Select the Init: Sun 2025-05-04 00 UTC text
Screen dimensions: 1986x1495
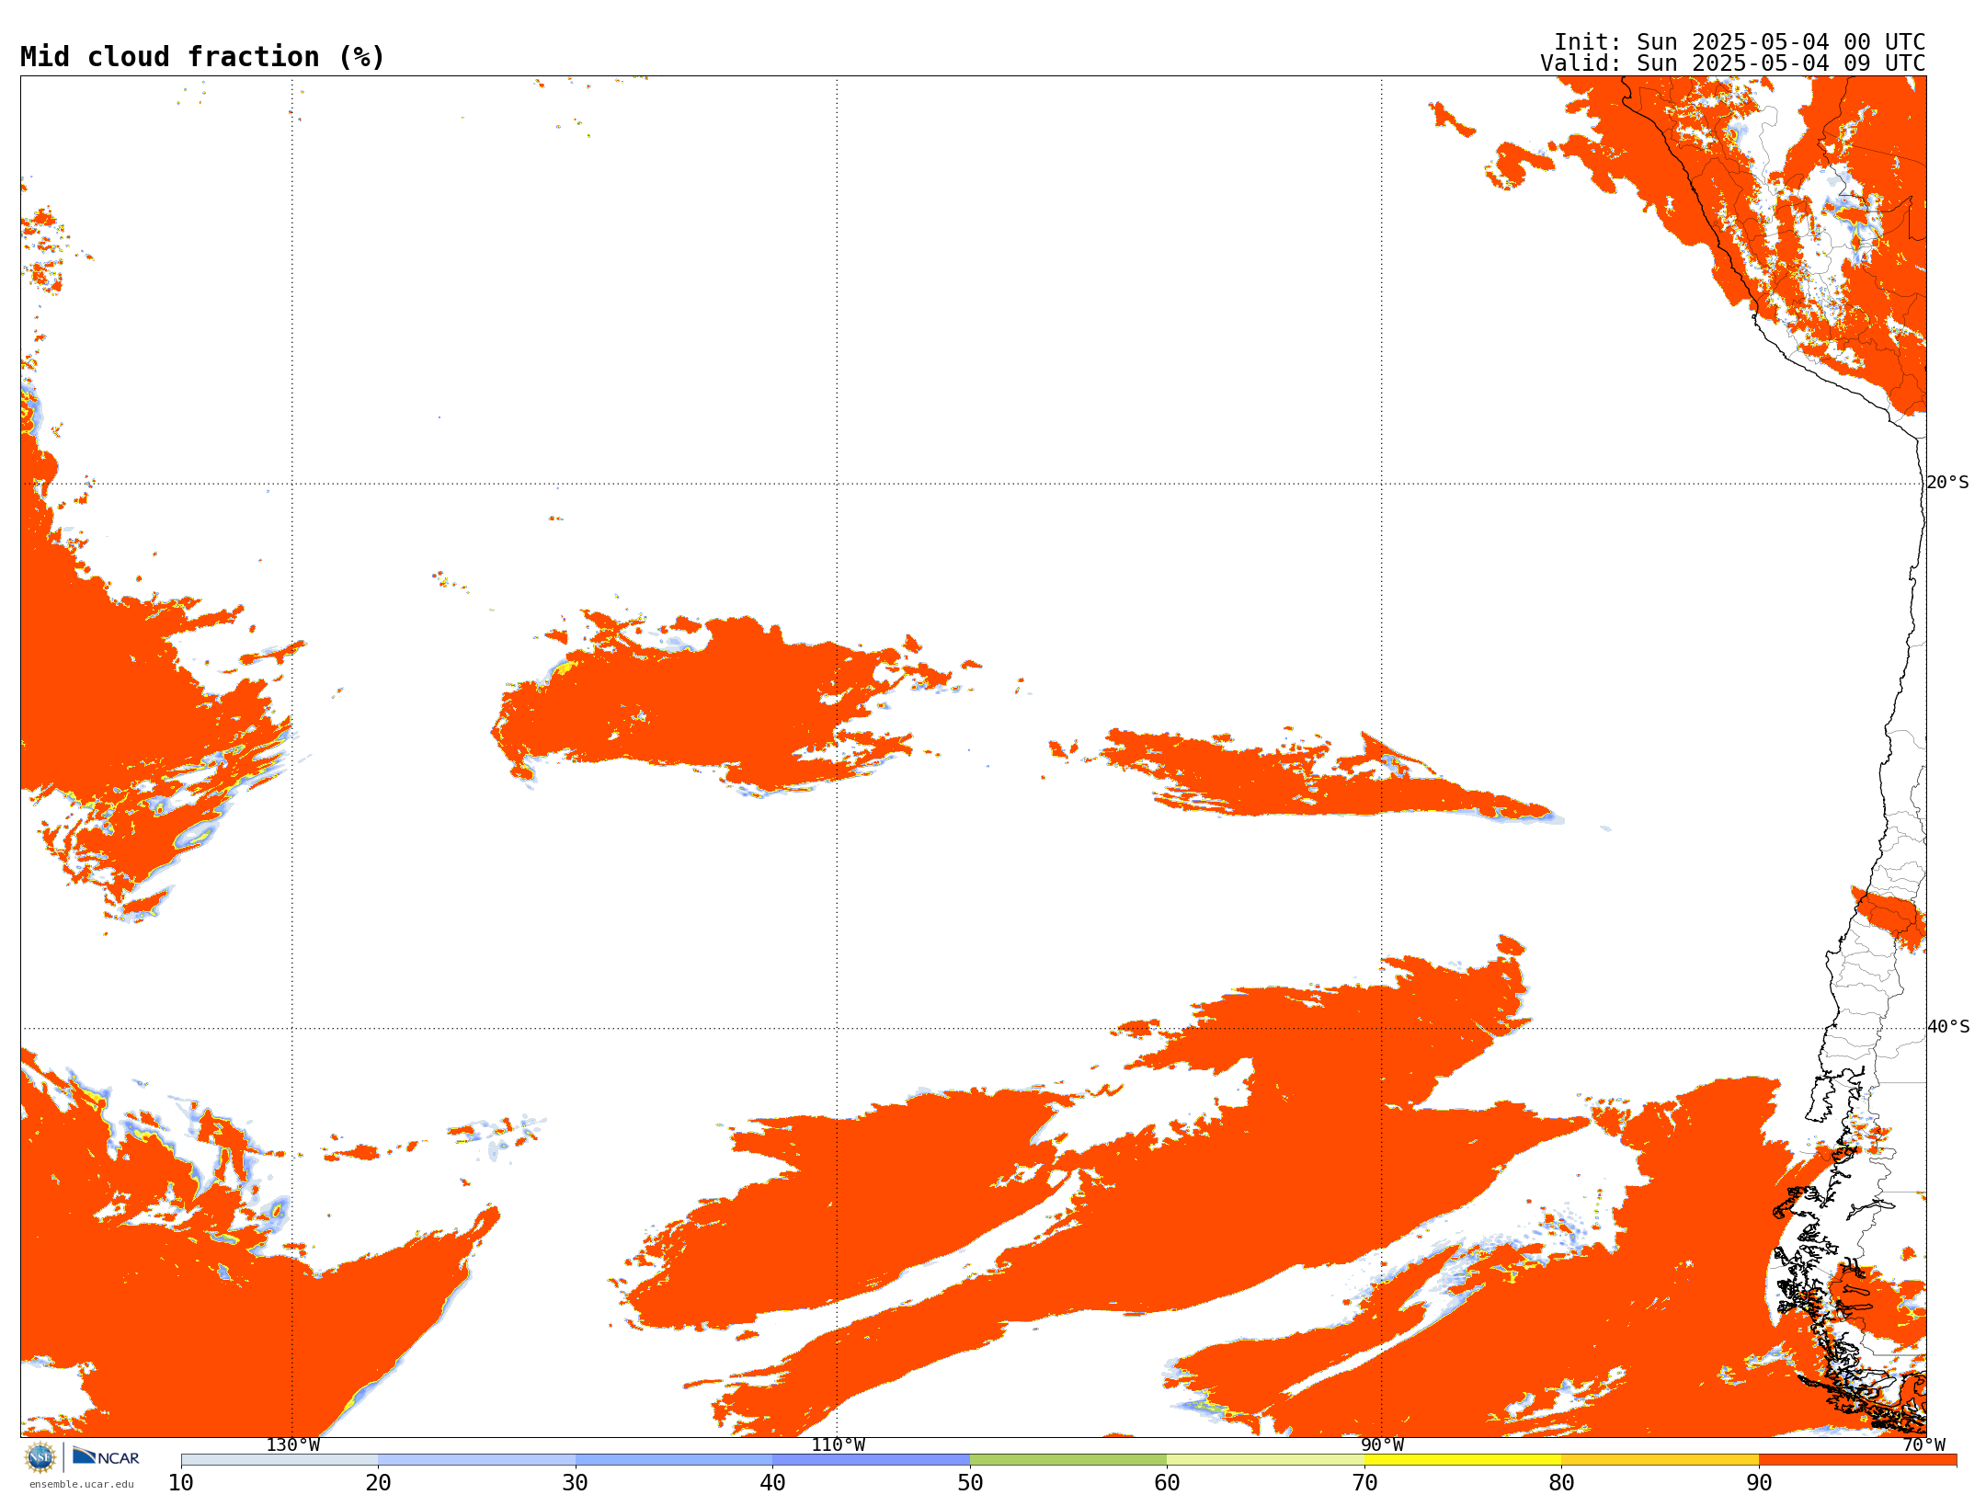coord(1740,42)
